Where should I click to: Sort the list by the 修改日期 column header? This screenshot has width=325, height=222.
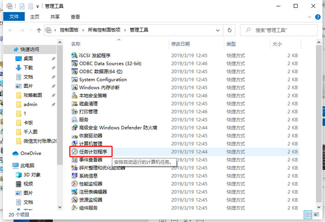tap(180, 44)
